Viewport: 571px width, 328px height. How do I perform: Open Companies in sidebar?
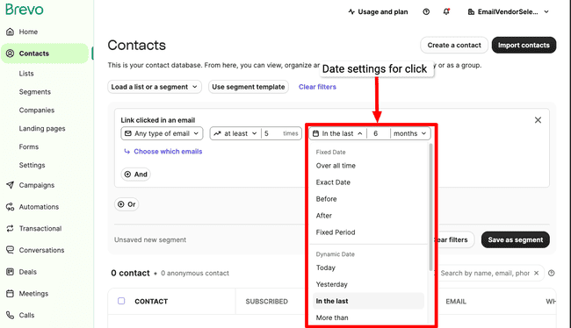coord(37,111)
